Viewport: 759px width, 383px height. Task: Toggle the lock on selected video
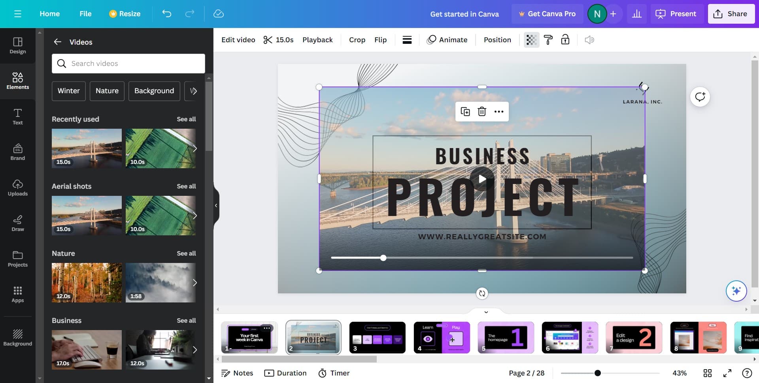point(565,40)
